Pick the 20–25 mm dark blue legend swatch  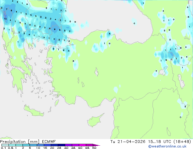click(54, 145)
